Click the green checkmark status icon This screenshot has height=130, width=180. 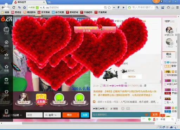point(149,119)
